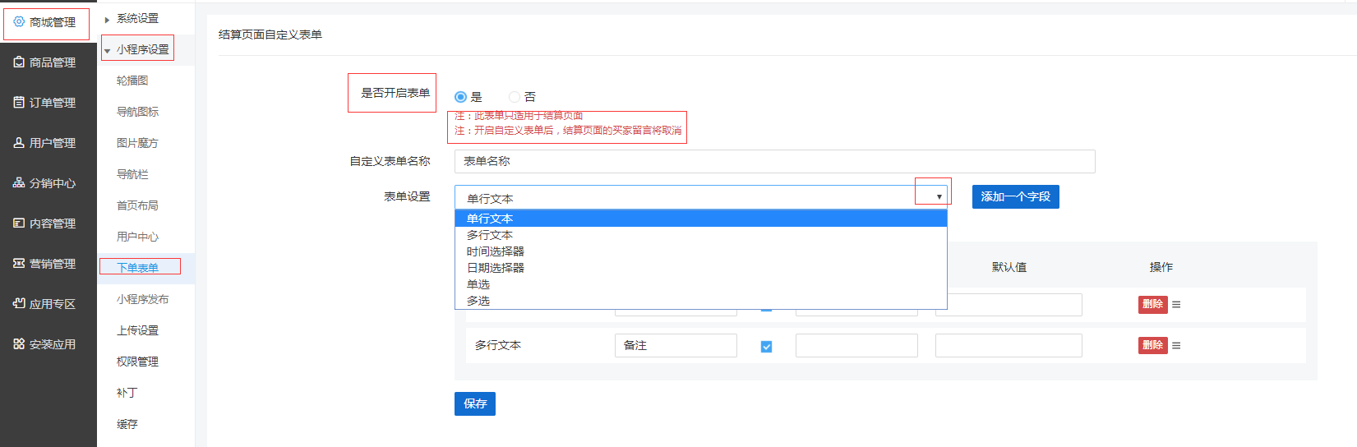Screen dimensions: 1357x447
Task: Toggle the checkbox in the 备注 row
Action: [766, 347]
